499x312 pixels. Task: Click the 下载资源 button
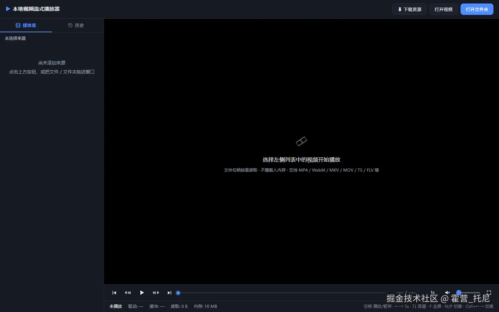click(409, 9)
